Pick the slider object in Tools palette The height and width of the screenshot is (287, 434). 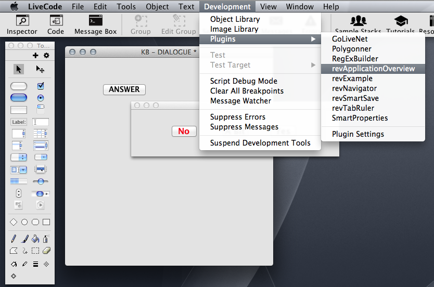point(41,181)
